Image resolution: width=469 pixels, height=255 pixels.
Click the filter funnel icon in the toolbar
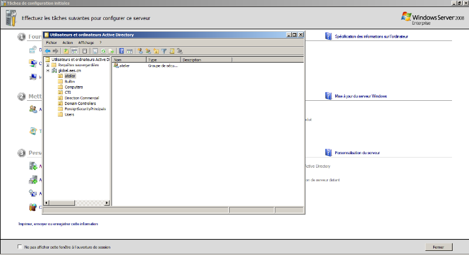(x=164, y=51)
